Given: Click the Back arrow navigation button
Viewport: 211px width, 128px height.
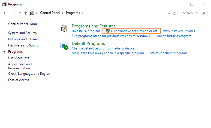Looking at the screenshot, I should [x=5, y=13].
